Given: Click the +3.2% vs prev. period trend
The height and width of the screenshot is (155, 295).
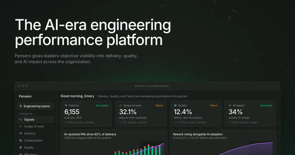Looking at the screenshot, I should coord(190,122).
